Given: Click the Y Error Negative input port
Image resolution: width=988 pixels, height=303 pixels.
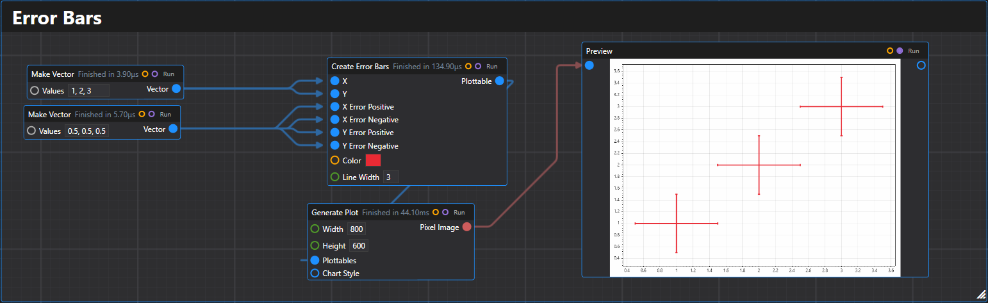Looking at the screenshot, I should click(334, 146).
